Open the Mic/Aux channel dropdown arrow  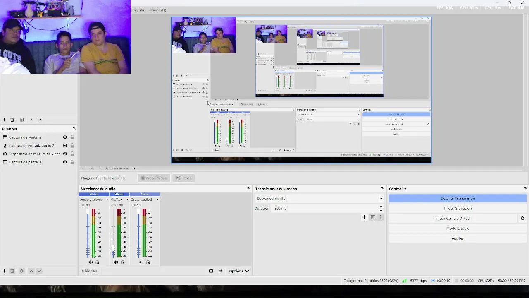click(x=127, y=199)
